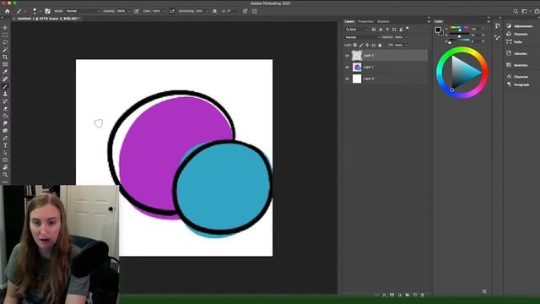Open the layer Opacity dropdown
This screenshot has width=540, height=304.
click(x=407, y=37)
